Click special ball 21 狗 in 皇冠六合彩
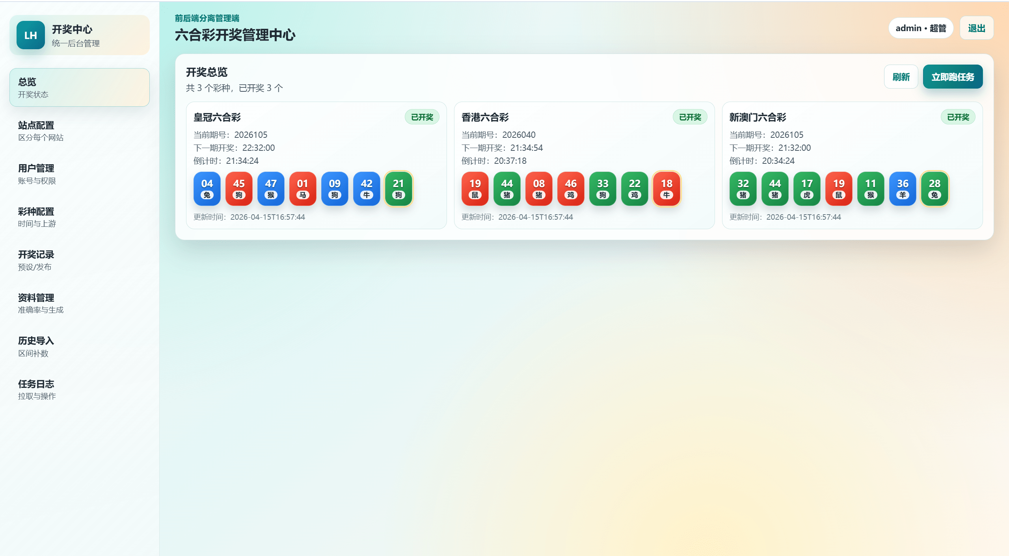This screenshot has height=556, width=1009. click(398, 189)
